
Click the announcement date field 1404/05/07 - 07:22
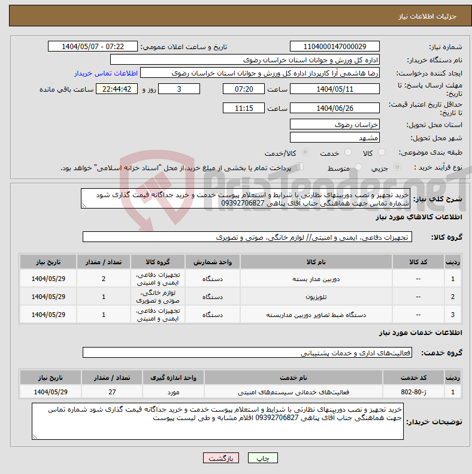[x=93, y=46]
